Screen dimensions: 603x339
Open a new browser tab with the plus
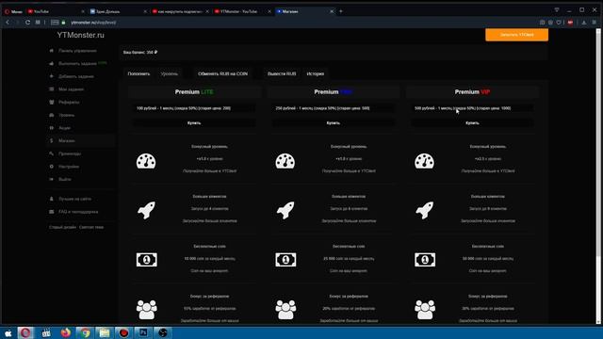[x=341, y=11]
